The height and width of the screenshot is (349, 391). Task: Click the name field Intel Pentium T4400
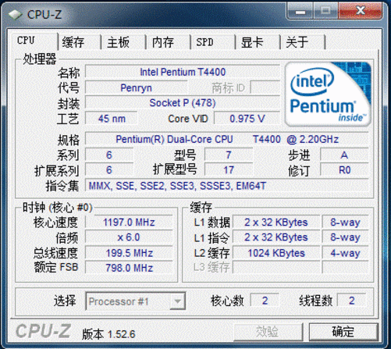coord(183,72)
